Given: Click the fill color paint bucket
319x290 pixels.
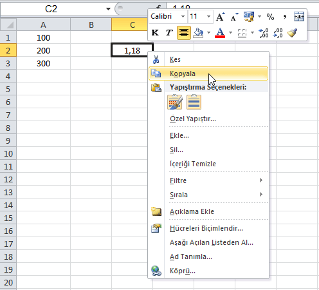Looking at the screenshot, I should [x=198, y=33].
